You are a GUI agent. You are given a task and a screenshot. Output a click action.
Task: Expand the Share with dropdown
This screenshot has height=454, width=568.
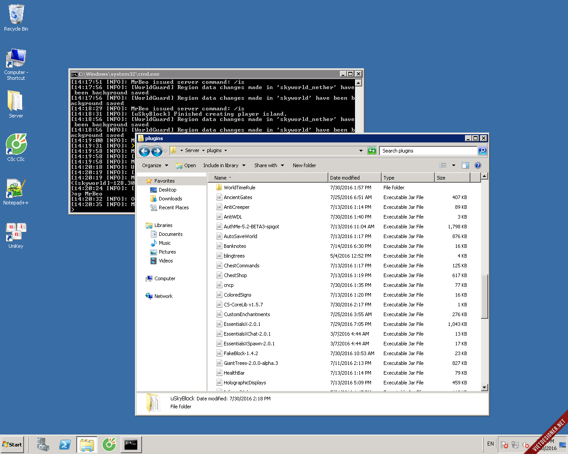(x=269, y=165)
